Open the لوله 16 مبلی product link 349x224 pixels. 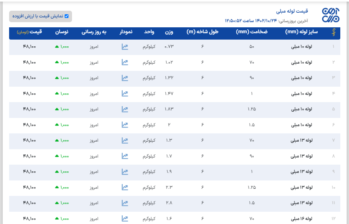tap(302, 218)
